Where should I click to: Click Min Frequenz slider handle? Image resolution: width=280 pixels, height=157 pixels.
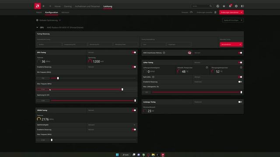click(x=58, y=78)
